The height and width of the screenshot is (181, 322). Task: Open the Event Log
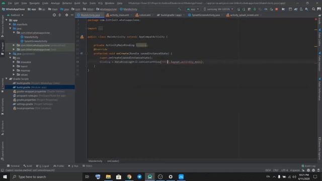click(308, 166)
